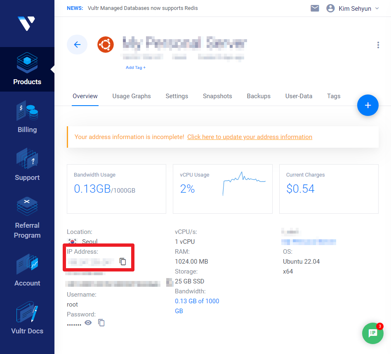Viewport: 391px width, 354px height.
Task: Click the IP Address: label
Action: pos(82,251)
